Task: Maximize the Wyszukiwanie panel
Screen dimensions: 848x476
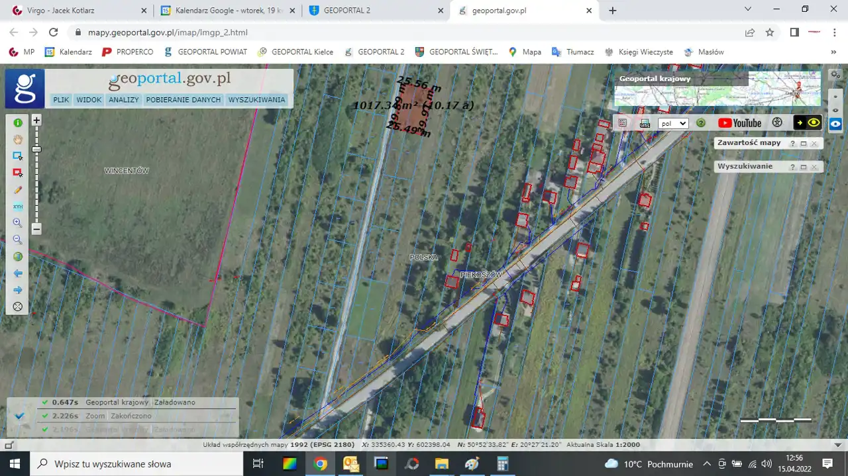Action: tap(804, 167)
